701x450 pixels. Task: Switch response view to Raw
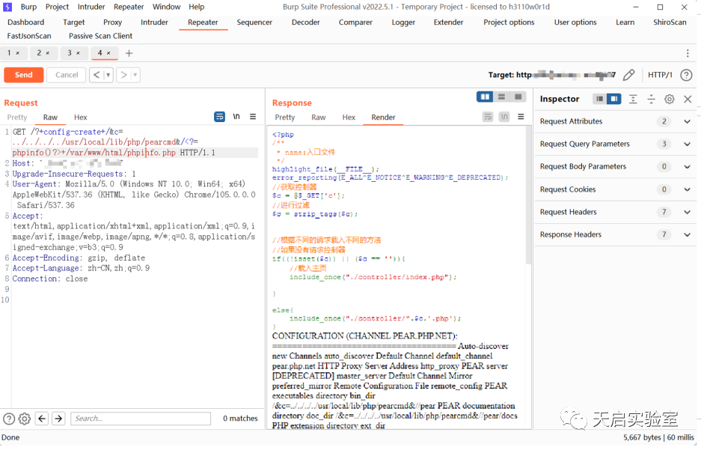click(318, 118)
